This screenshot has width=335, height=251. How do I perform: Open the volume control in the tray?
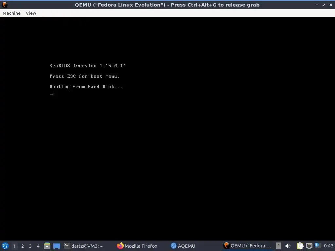288,246
